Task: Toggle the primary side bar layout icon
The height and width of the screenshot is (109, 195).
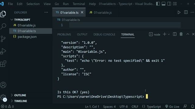Action: click(x=158, y=4)
